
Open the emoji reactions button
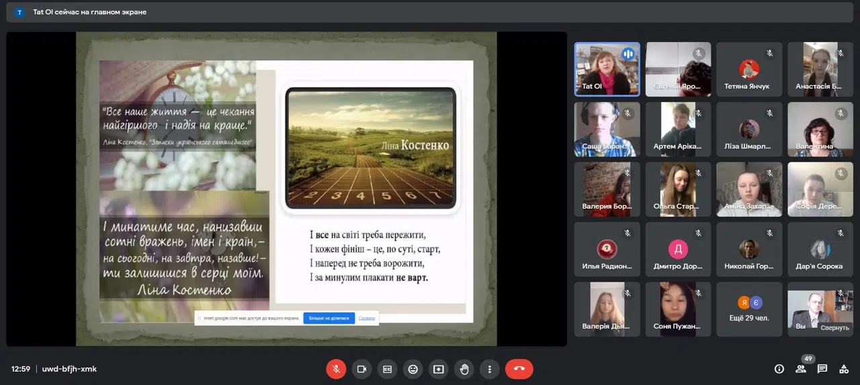413,369
